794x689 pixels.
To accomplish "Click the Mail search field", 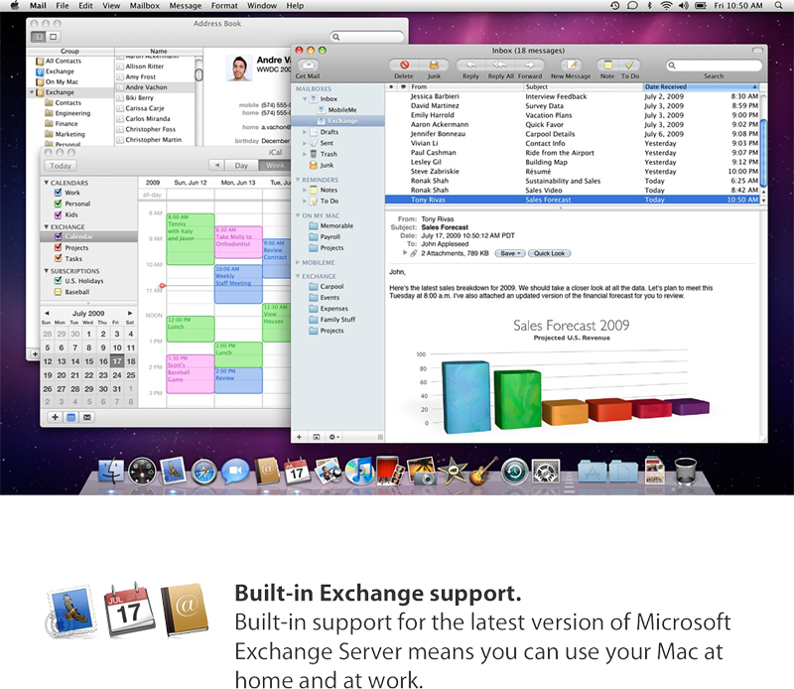I will click(x=714, y=66).
